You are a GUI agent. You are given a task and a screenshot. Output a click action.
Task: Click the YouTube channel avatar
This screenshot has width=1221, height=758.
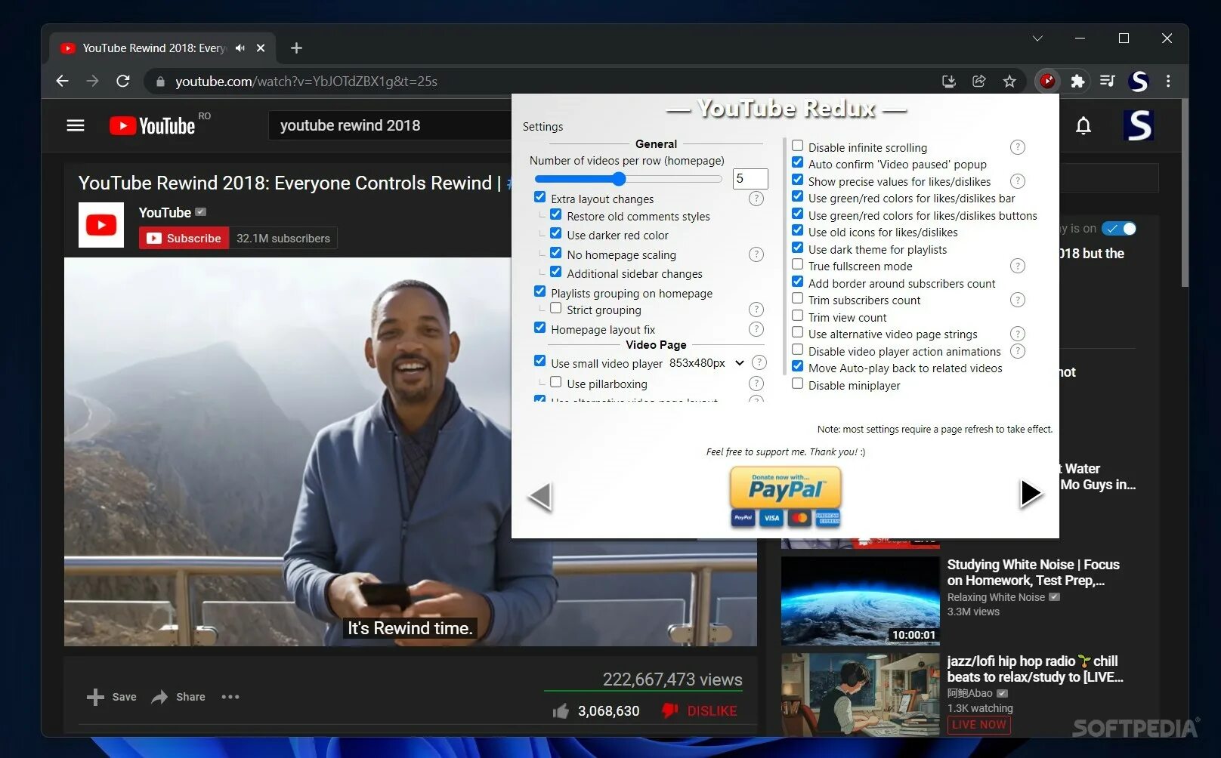[x=101, y=225]
